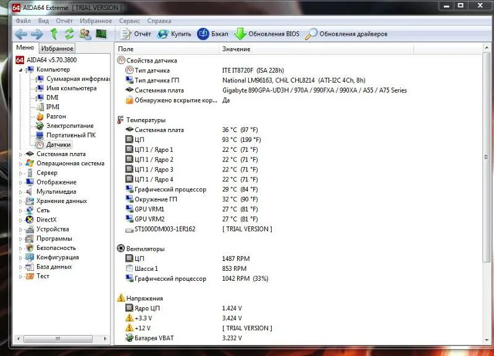
Task: Expand the Системная плата tree node
Action: tap(21, 154)
